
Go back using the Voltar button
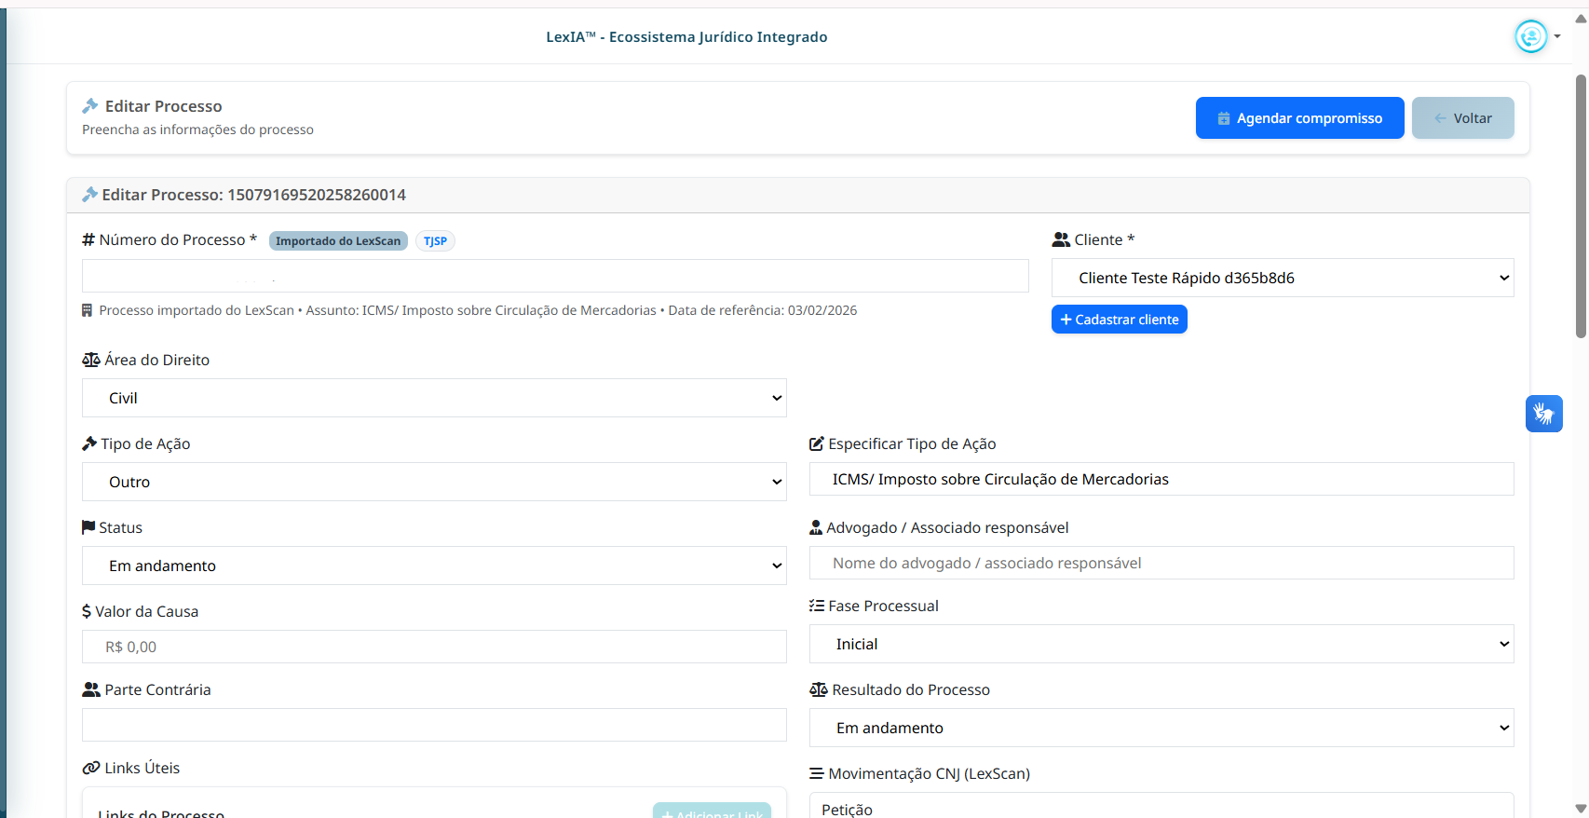(x=1462, y=118)
